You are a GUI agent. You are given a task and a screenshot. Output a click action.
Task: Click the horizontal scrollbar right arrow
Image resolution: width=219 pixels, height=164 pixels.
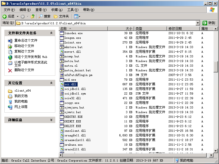[x=211, y=155]
